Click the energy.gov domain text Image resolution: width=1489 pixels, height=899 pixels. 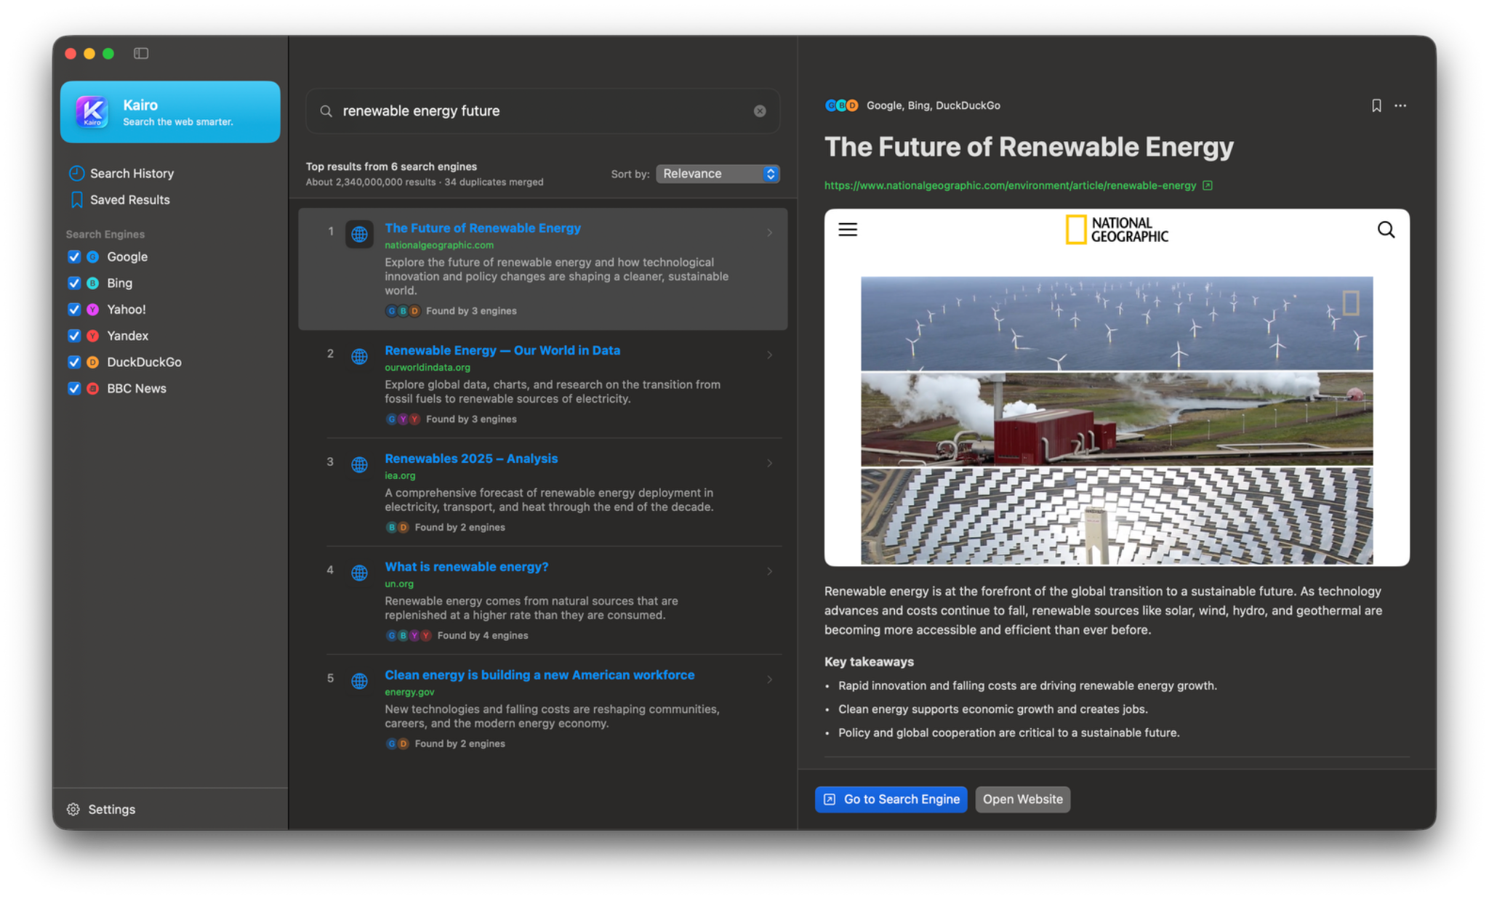[409, 693]
